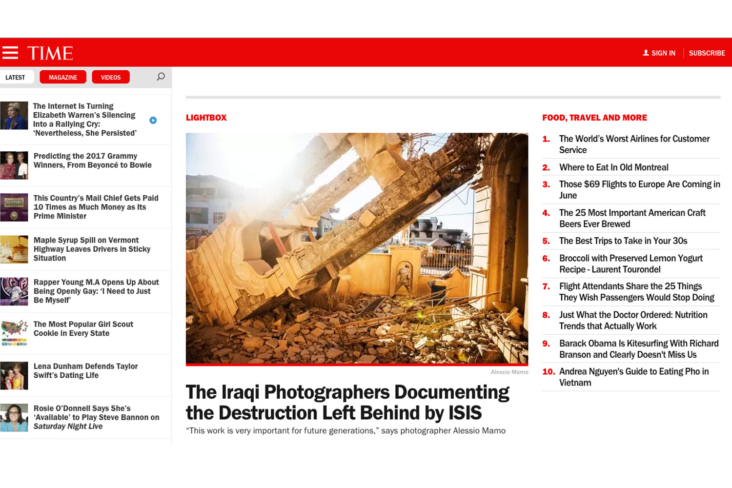Open Best Trips in Your 30s

[623, 241]
